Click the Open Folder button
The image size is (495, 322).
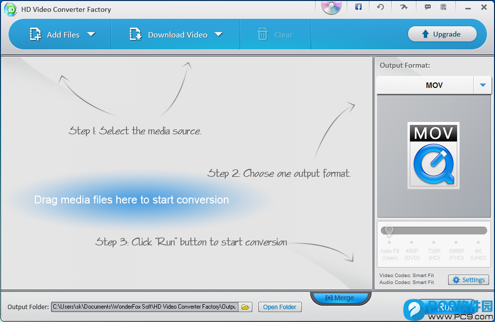[280, 307]
